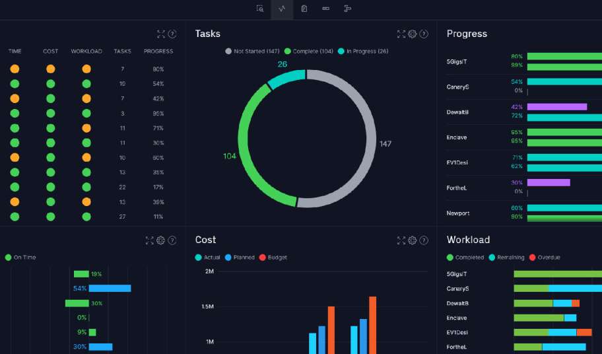The image size is (602, 354).
Task: Hide the Budget series in Cost chart
Action: (x=273, y=258)
